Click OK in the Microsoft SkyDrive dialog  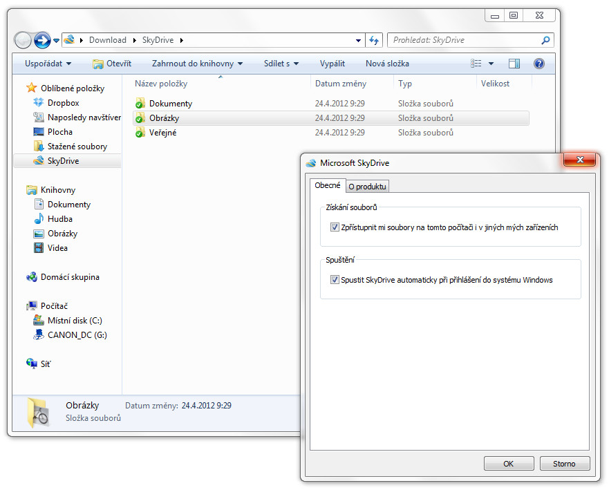pos(508,464)
